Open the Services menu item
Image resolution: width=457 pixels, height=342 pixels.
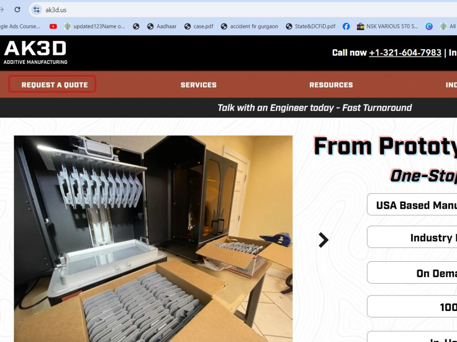click(x=198, y=85)
